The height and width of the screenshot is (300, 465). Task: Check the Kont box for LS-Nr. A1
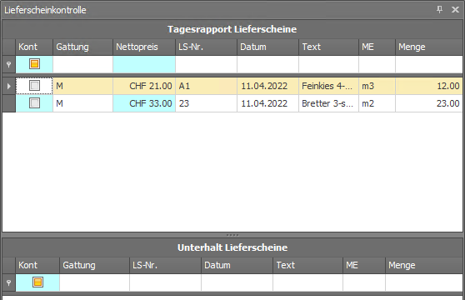(x=34, y=86)
